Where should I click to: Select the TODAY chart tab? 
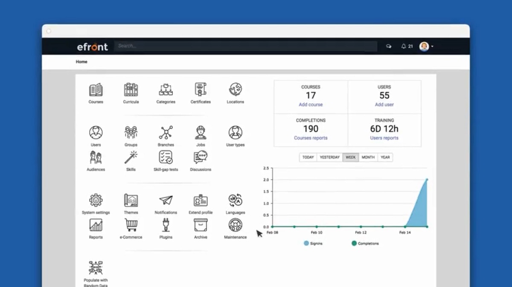tap(308, 157)
